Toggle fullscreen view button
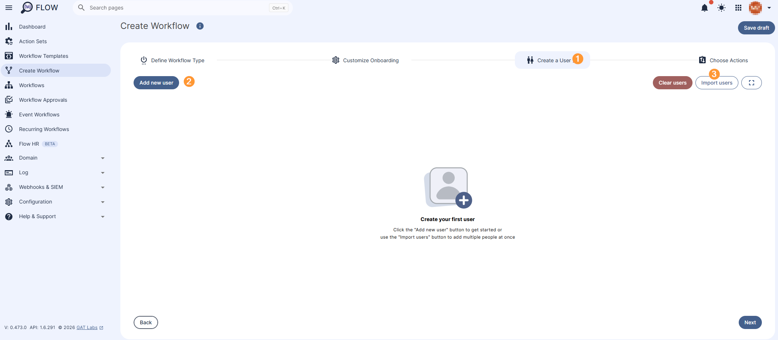 point(752,83)
